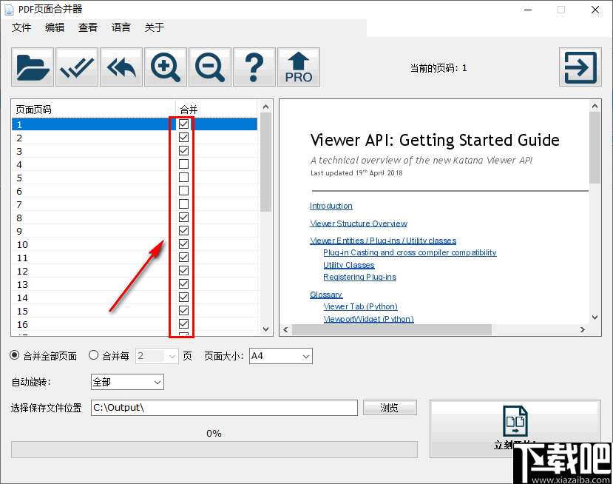Deselect pages using the back-arrows icon

click(x=121, y=67)
